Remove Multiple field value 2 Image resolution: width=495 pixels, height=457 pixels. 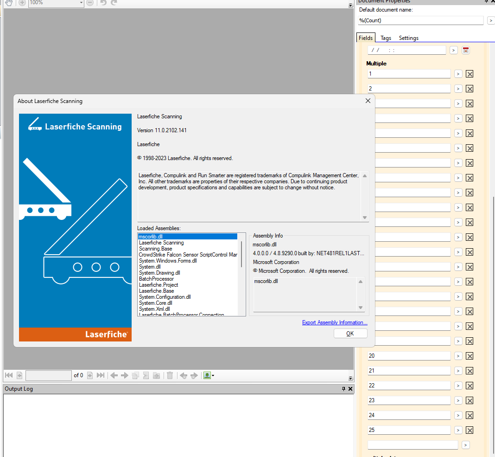click(470, 89)
